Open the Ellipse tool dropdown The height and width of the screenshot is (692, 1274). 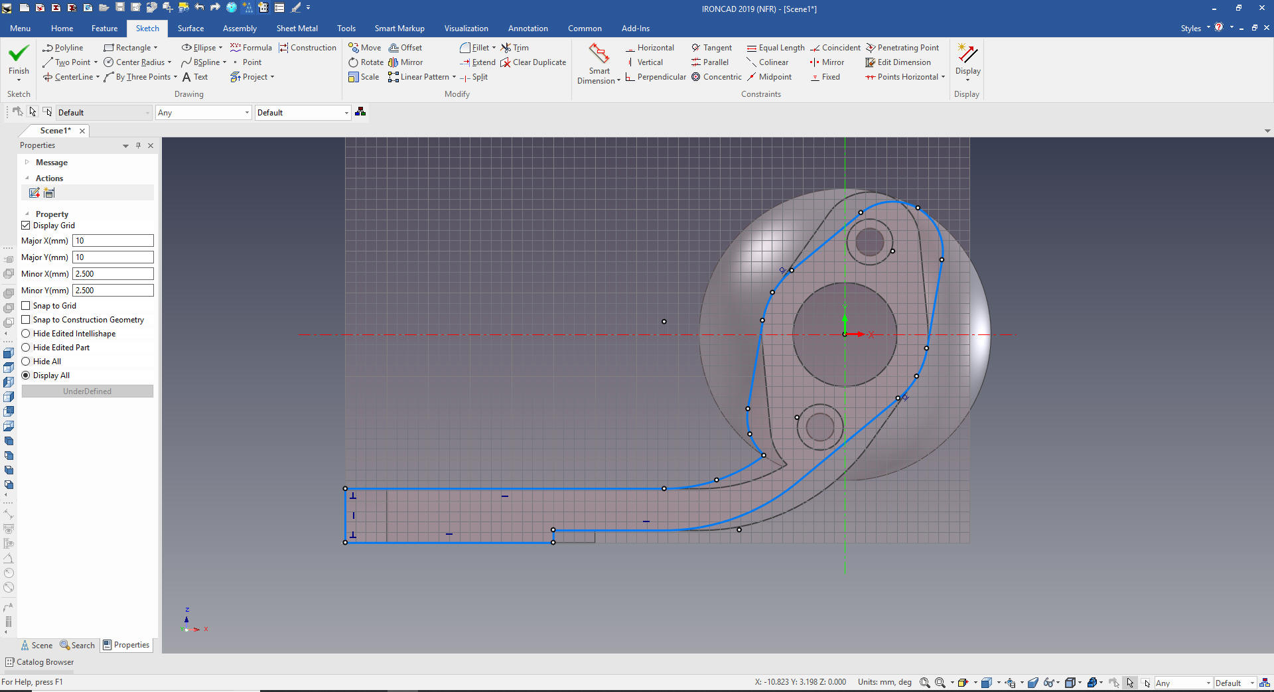tap(220, 48)
